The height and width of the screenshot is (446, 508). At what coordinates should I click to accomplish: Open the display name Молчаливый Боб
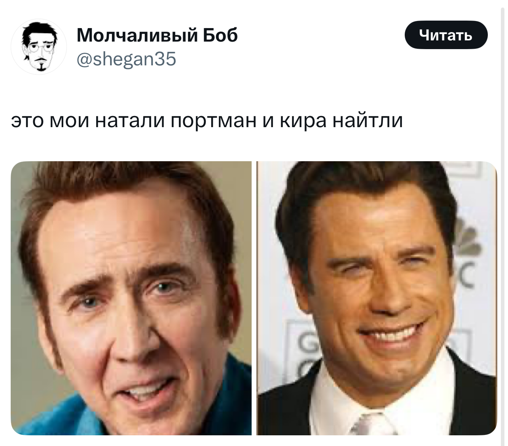point(157,35)
